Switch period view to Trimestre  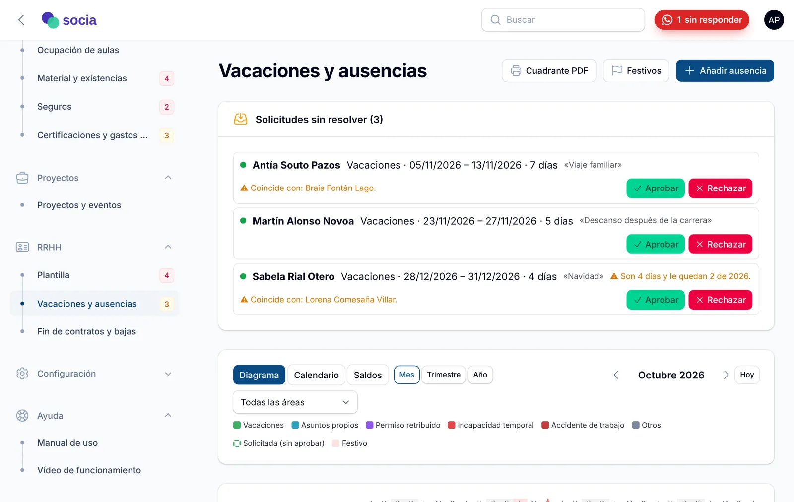pyautogui.click(x=444, y=375)
